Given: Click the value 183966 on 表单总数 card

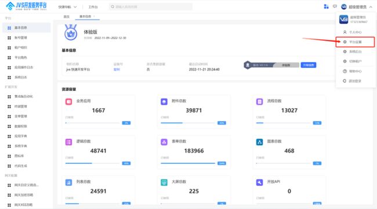Looking at the screenshot, I should pos(194,151).
